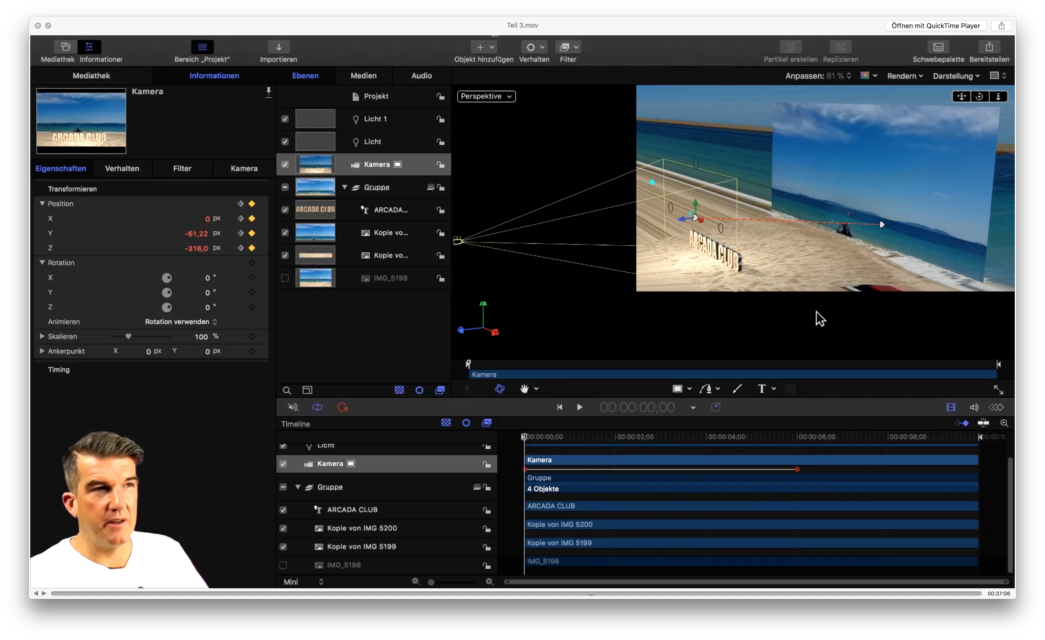Open the Verhalten inspector tab
The height and width of the screenshot is (640, 1045).
pyautogui.click(x=122, y=169)
